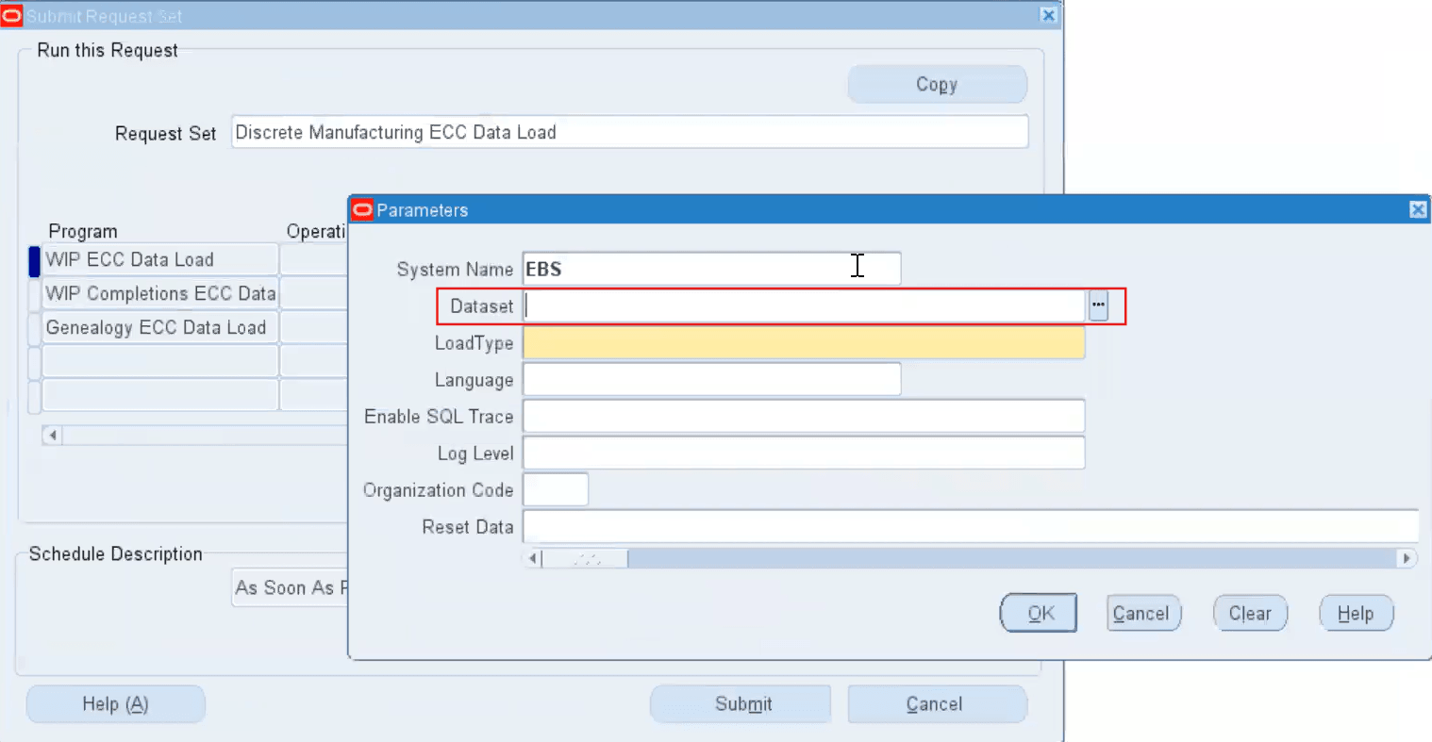Click the Parameters horizontal scrollbar thumb
The image size is (1432, 742).
click(x=585, y=558)
